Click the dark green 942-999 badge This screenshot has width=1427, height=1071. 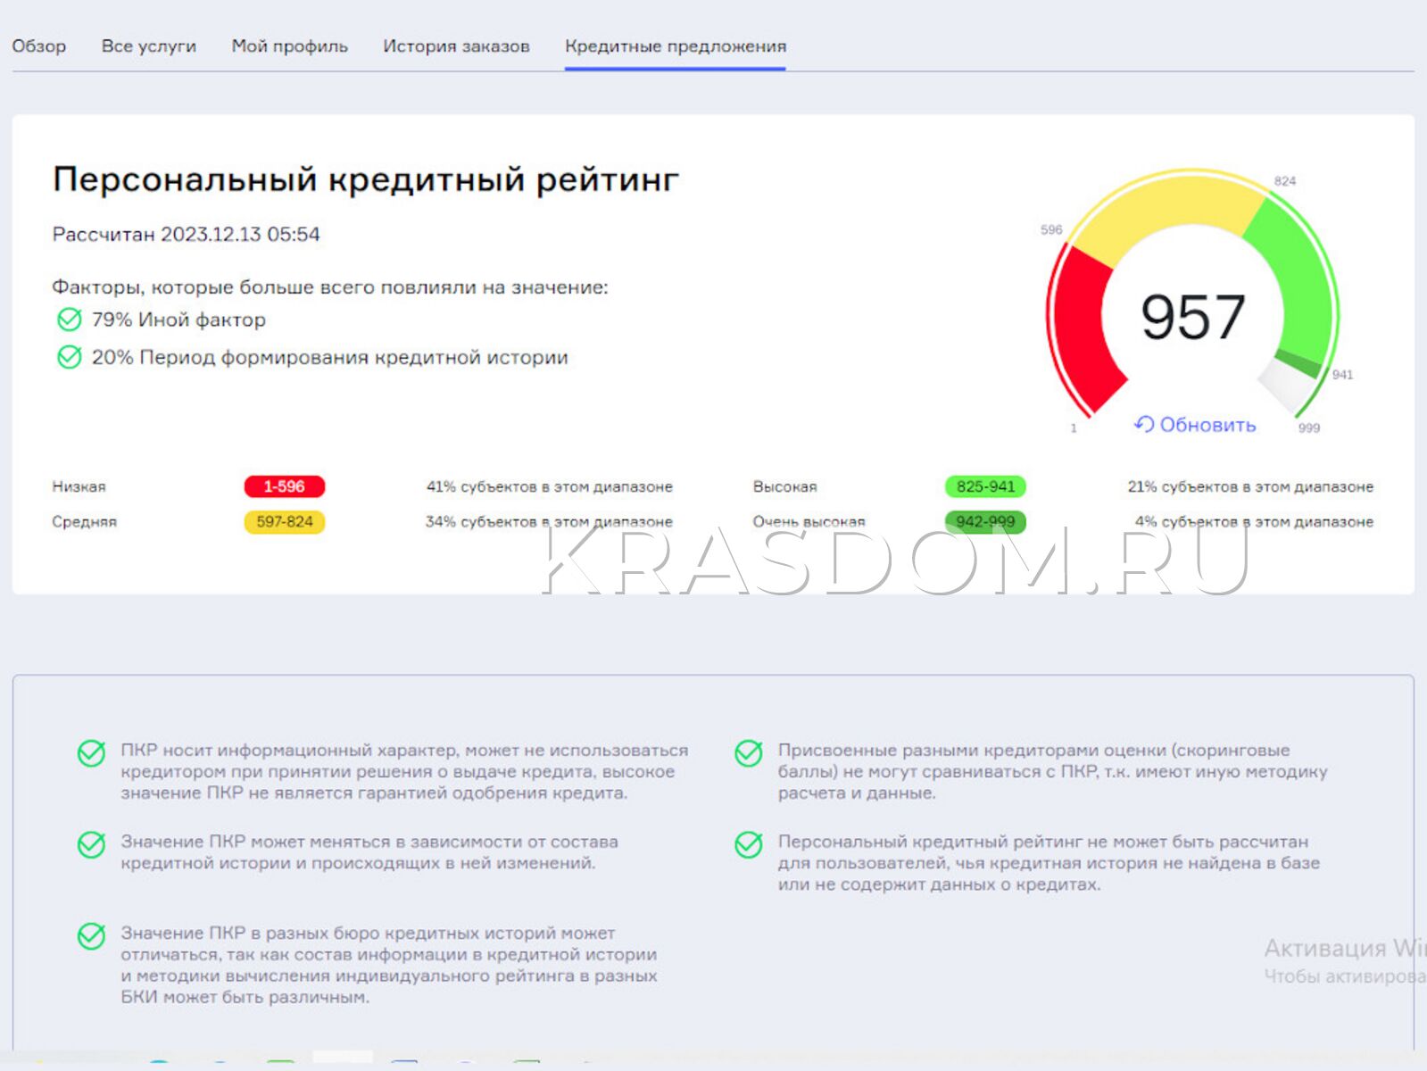tap(985, 521)
